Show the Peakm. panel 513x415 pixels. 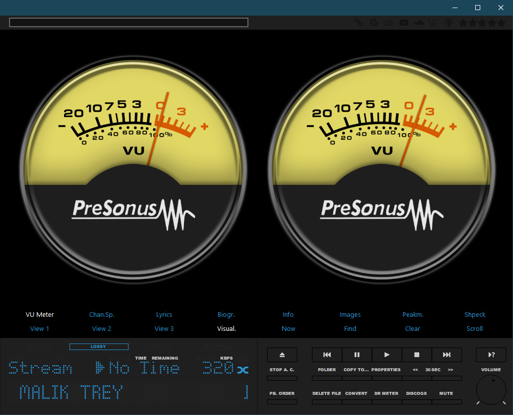click(413, 315)
